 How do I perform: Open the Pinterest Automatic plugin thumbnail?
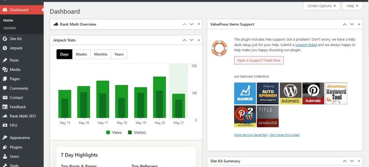coord(313,93)
